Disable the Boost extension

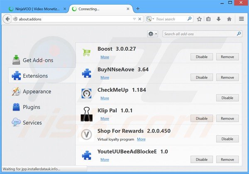coord(202,57)
